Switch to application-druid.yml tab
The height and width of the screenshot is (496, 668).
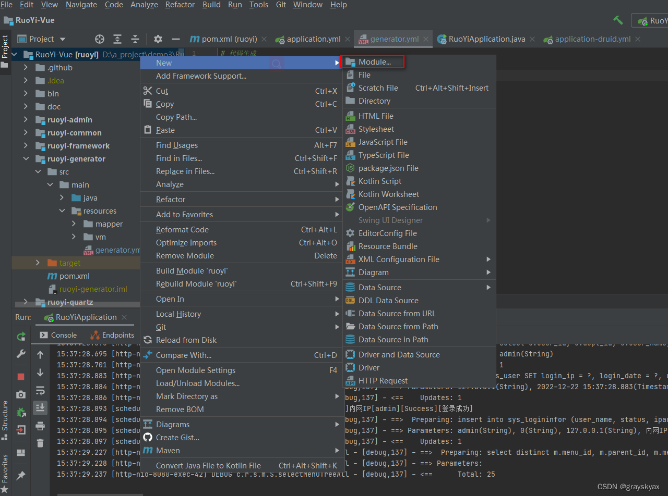[x=593, y=39]
